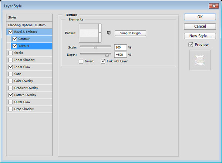Click New Style... button

pyautogui.click(x=200, y=36)
